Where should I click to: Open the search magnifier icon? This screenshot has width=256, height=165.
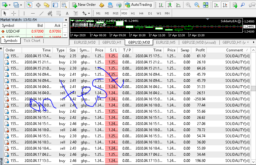pos(243,5)
